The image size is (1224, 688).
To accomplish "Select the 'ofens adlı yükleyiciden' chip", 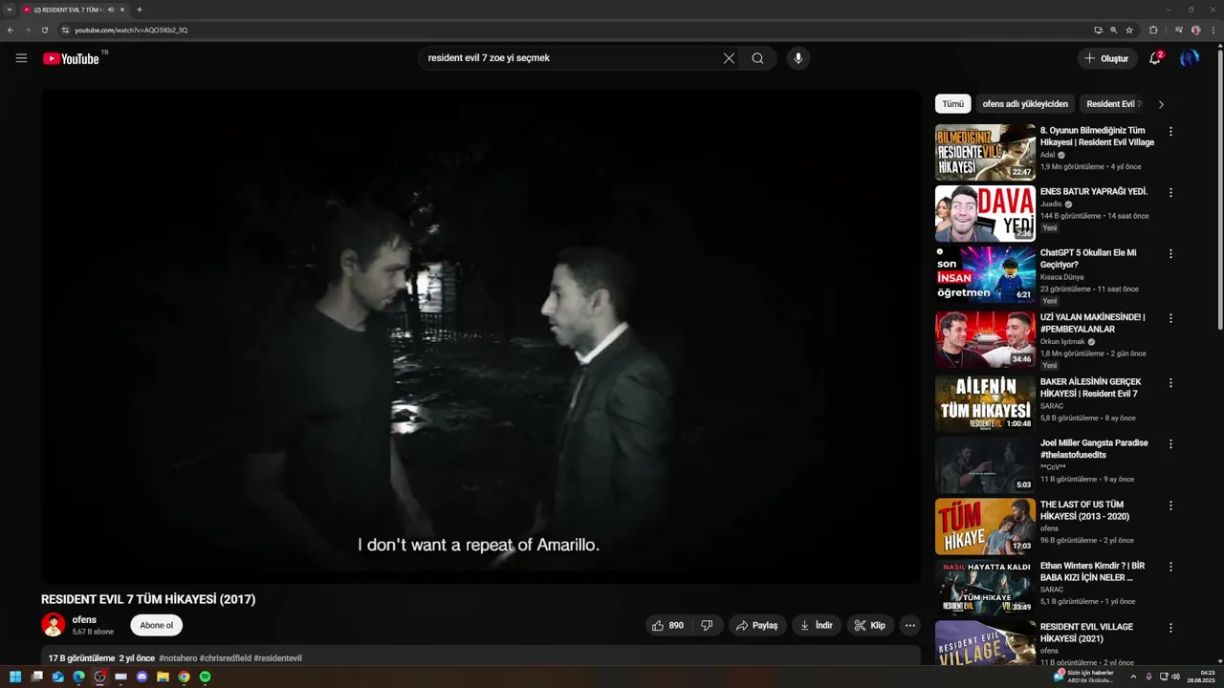I will tap(1025, 104).
